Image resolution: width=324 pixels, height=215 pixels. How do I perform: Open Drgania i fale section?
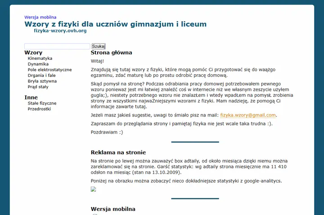41,76
